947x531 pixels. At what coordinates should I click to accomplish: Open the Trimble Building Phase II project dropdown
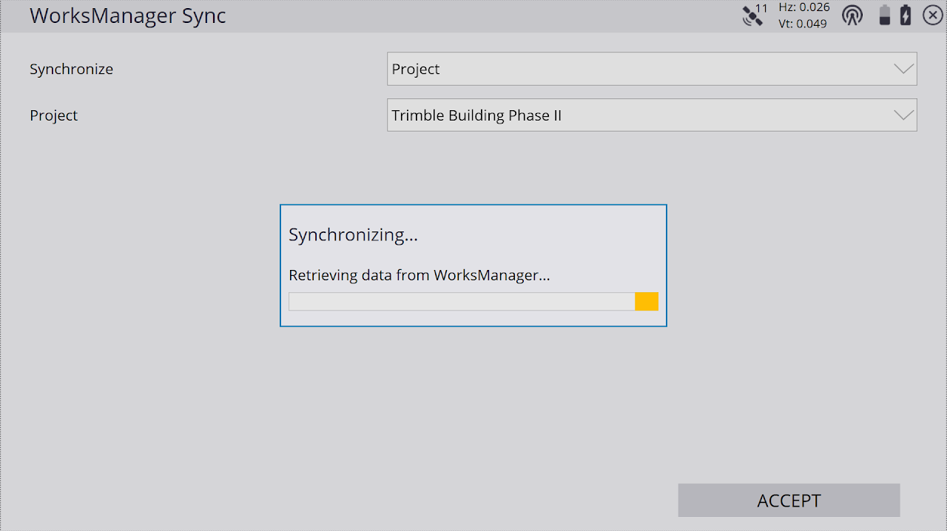pyautogui.click(x=652, y=115)
